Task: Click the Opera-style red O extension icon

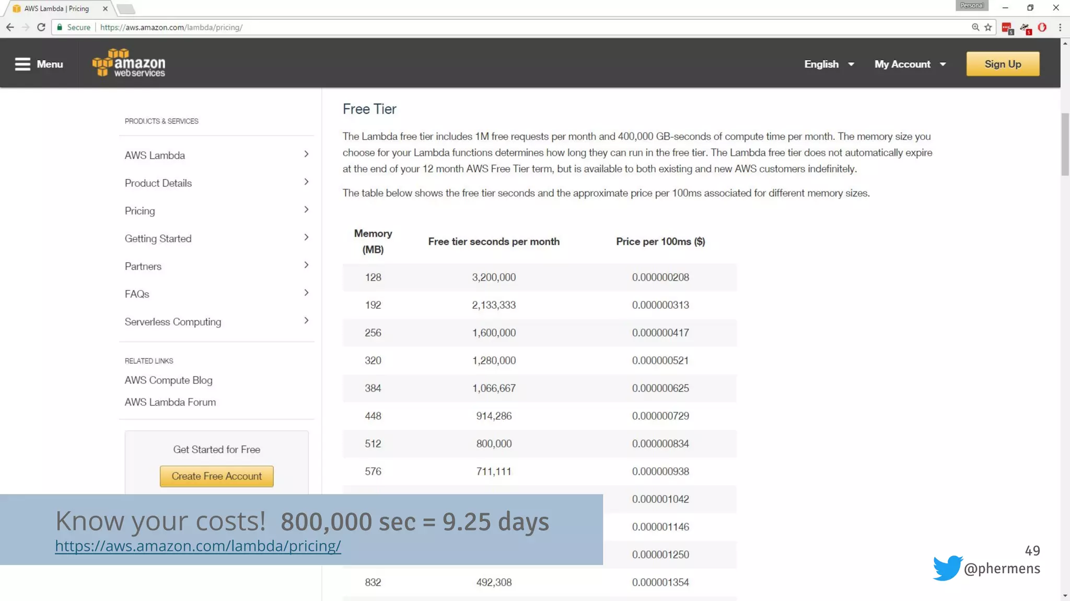Action: coord(1042,27)
